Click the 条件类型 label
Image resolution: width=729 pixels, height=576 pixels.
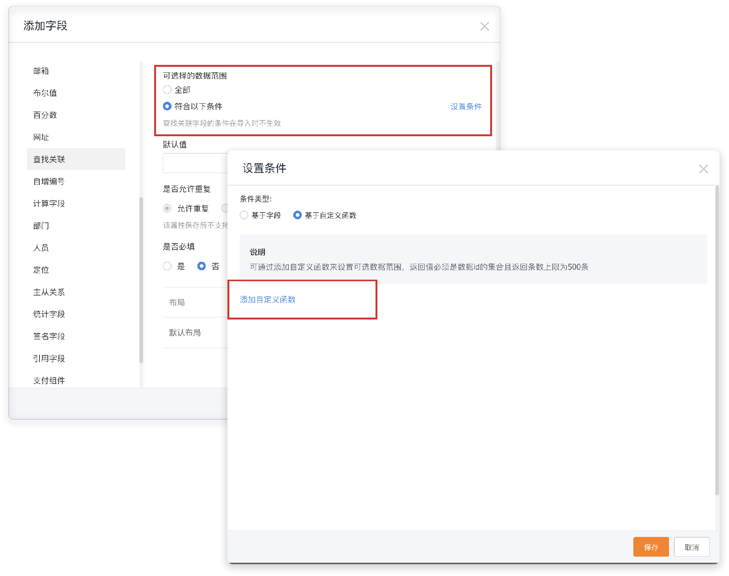coord(256,199)
